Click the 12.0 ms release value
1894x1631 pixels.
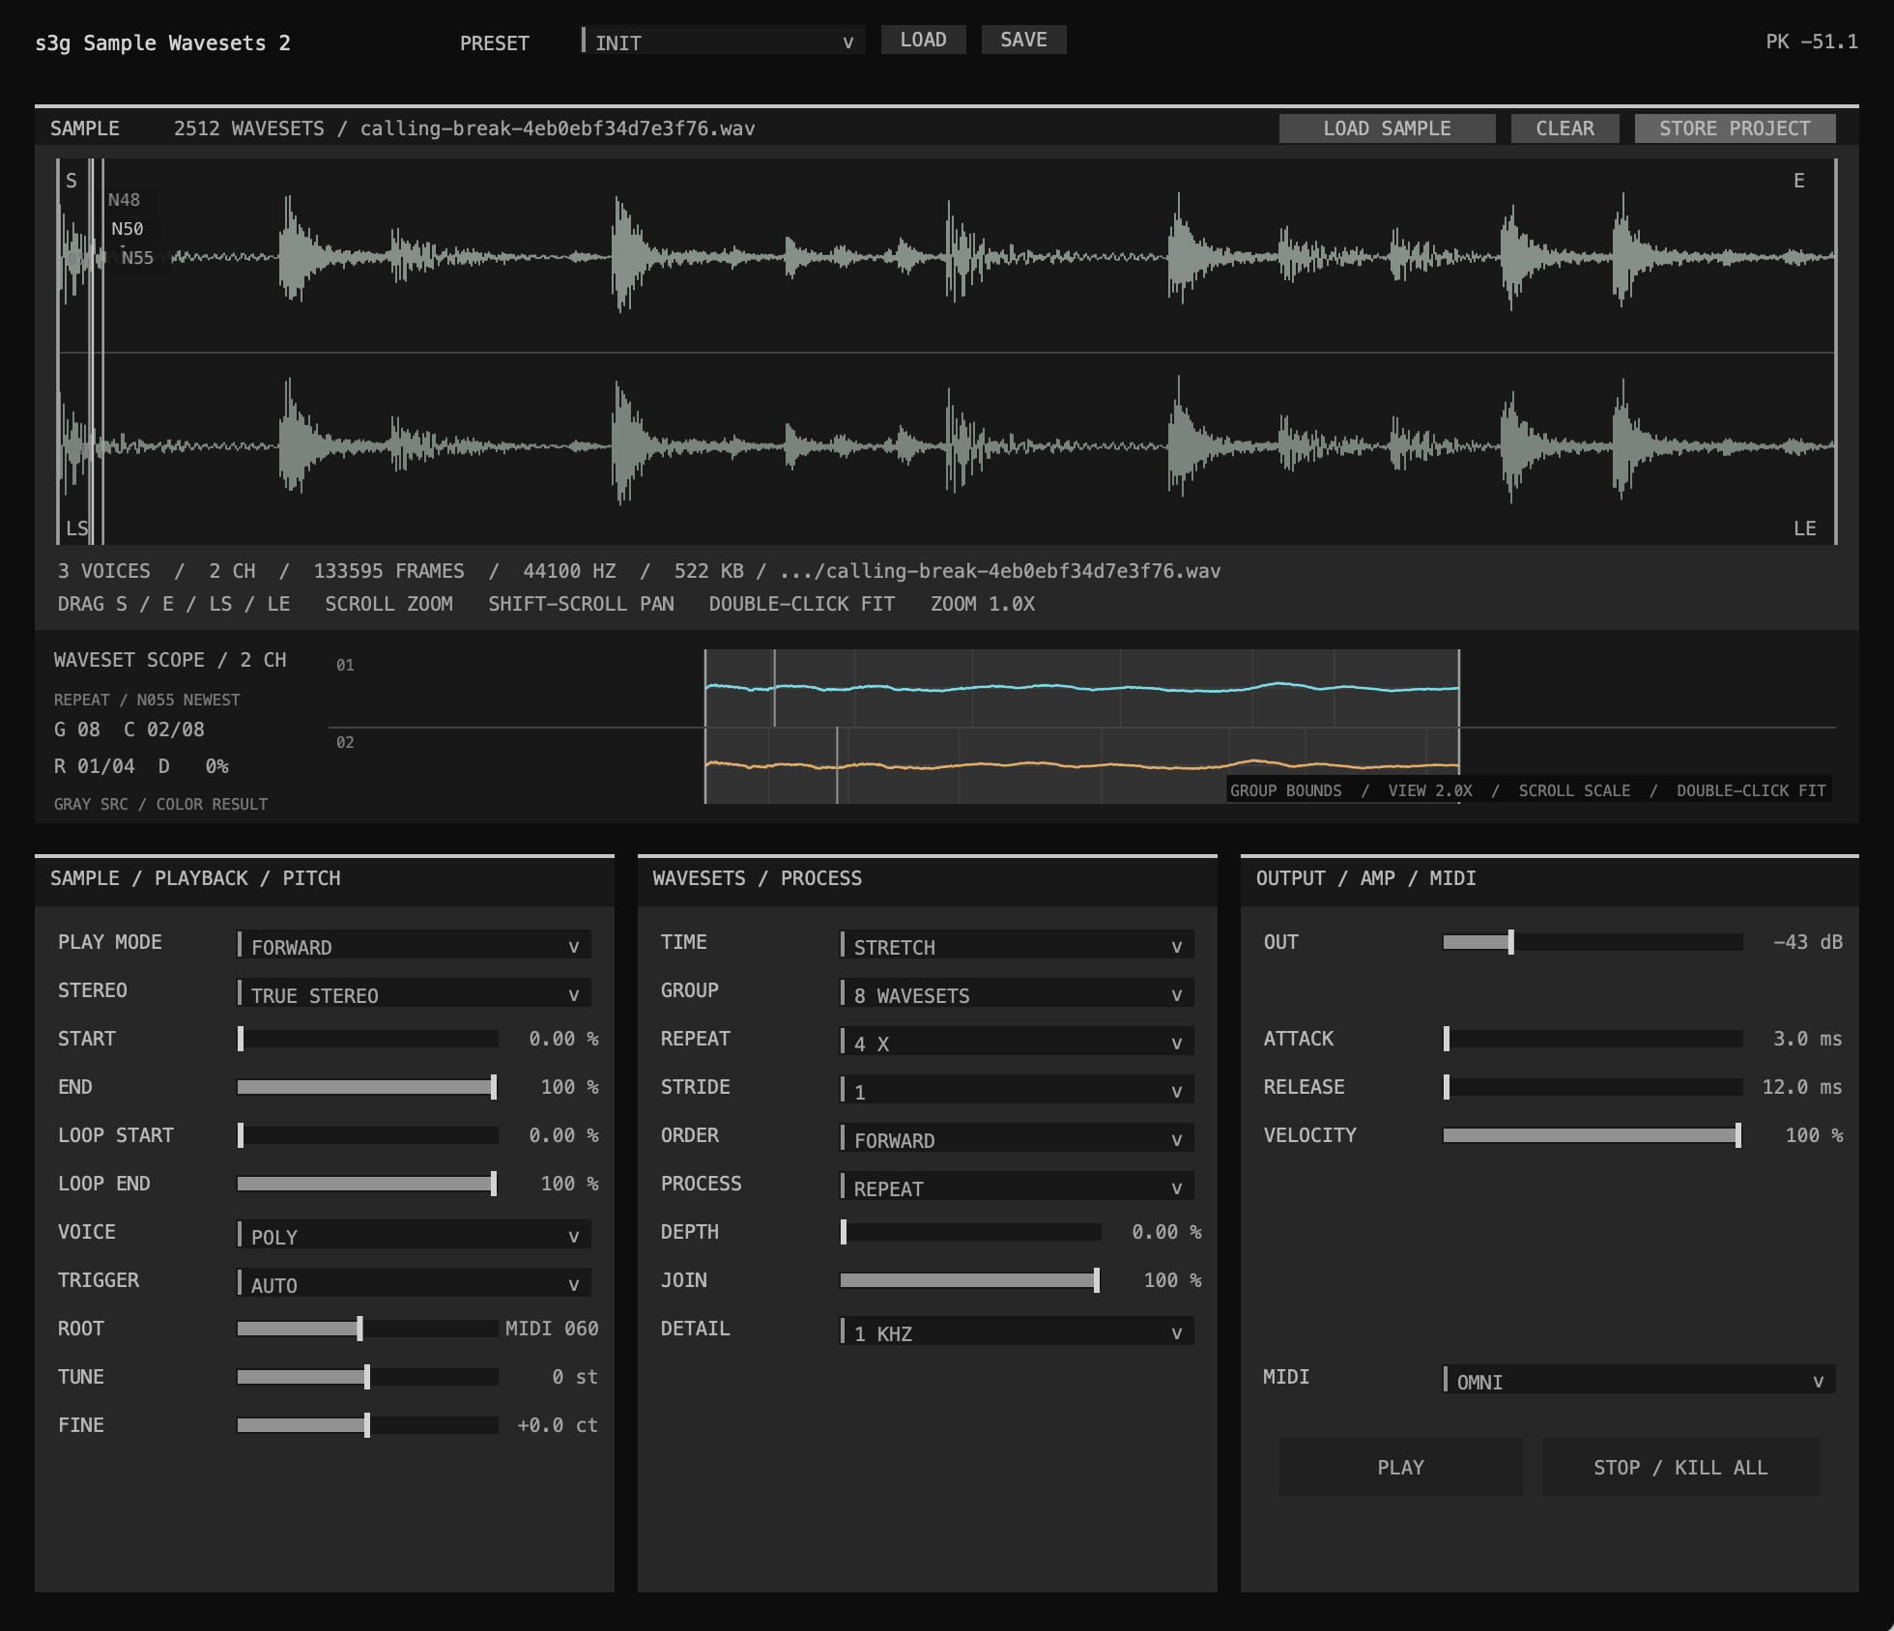pyautogui.click(x=1801, y=1087)
